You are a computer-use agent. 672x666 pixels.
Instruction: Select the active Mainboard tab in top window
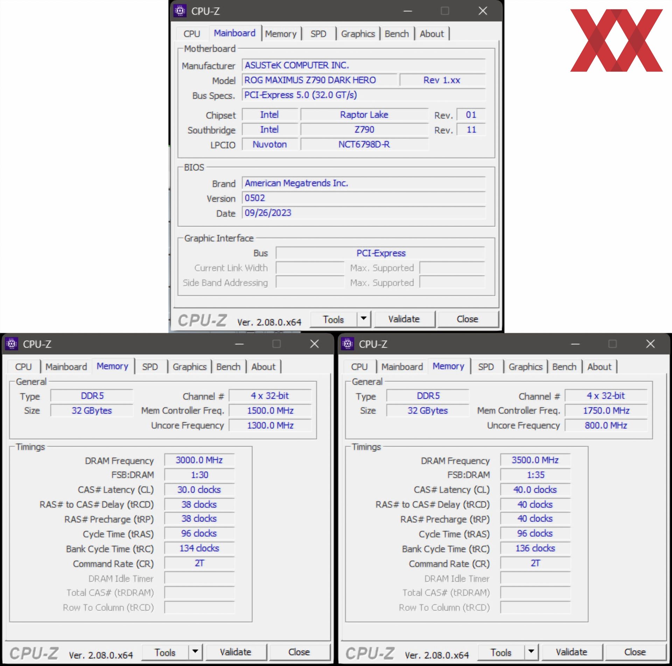pyautogui.click(x=234, y=33)
